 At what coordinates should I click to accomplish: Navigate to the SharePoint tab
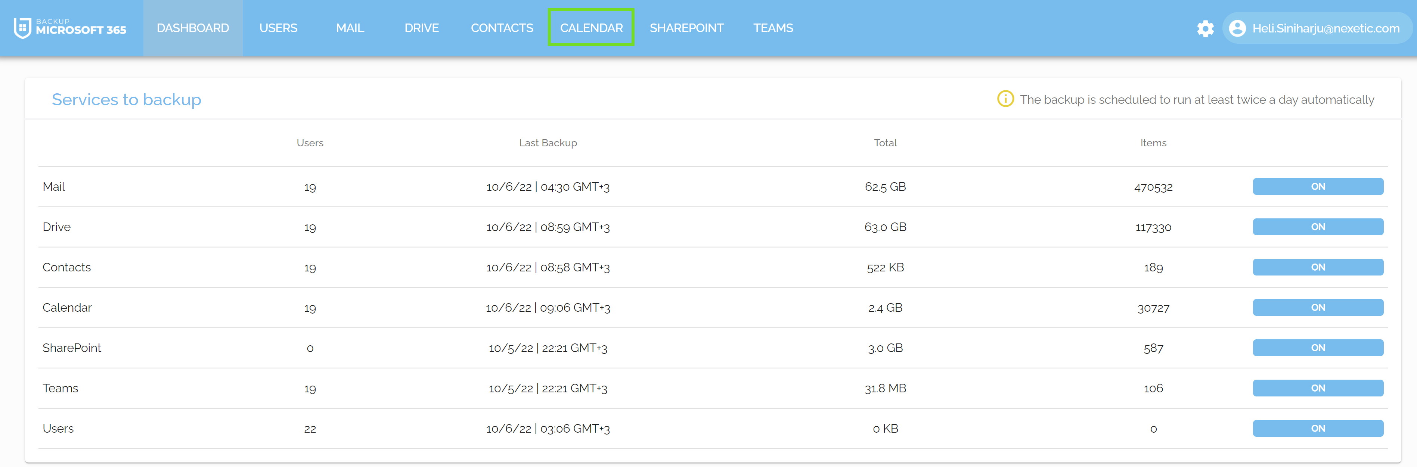686,28
